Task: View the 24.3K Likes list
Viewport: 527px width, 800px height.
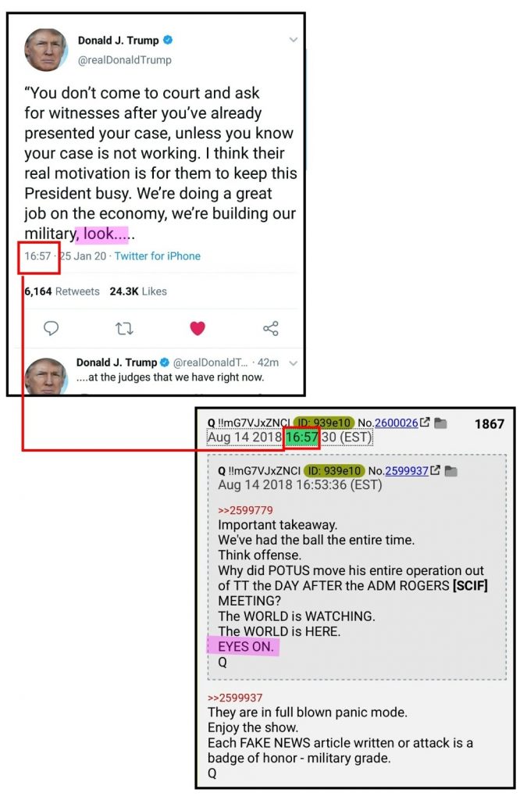Action: click(138, 291)
